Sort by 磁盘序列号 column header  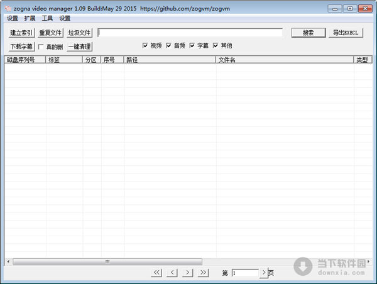pos(25,60)
